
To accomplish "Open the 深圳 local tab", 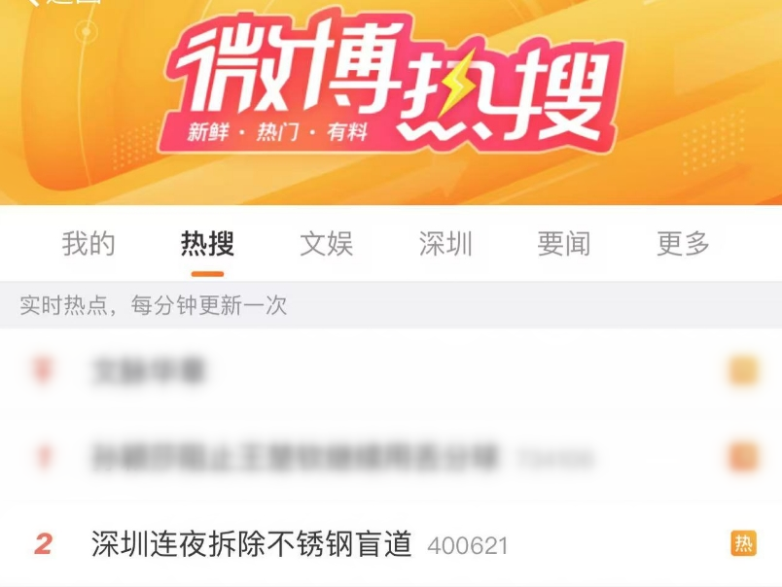I will [445, 244].
